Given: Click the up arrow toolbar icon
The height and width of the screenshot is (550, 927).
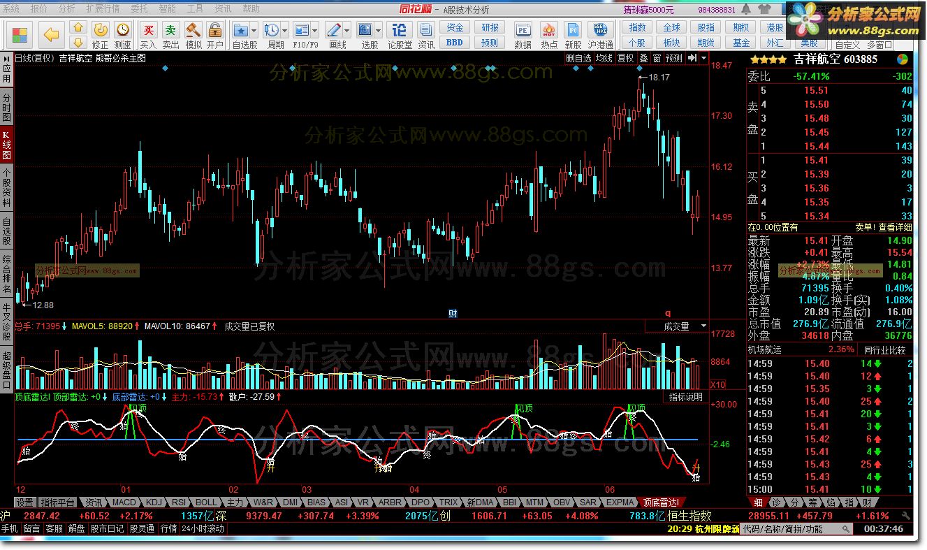Looking at the screenshot, I should pyautogui.click(x=78, y=28).
